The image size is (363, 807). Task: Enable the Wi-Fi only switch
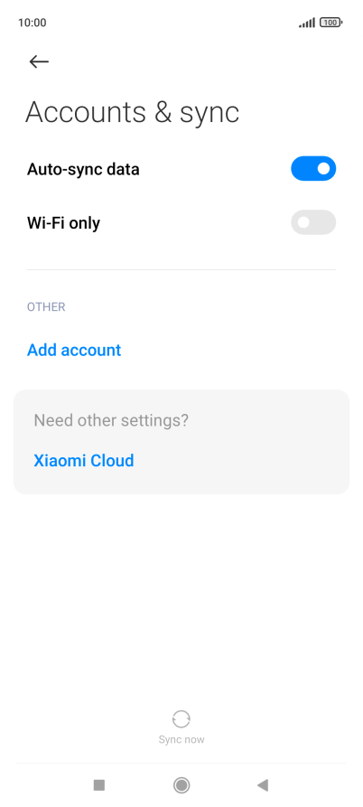(313, 222)
